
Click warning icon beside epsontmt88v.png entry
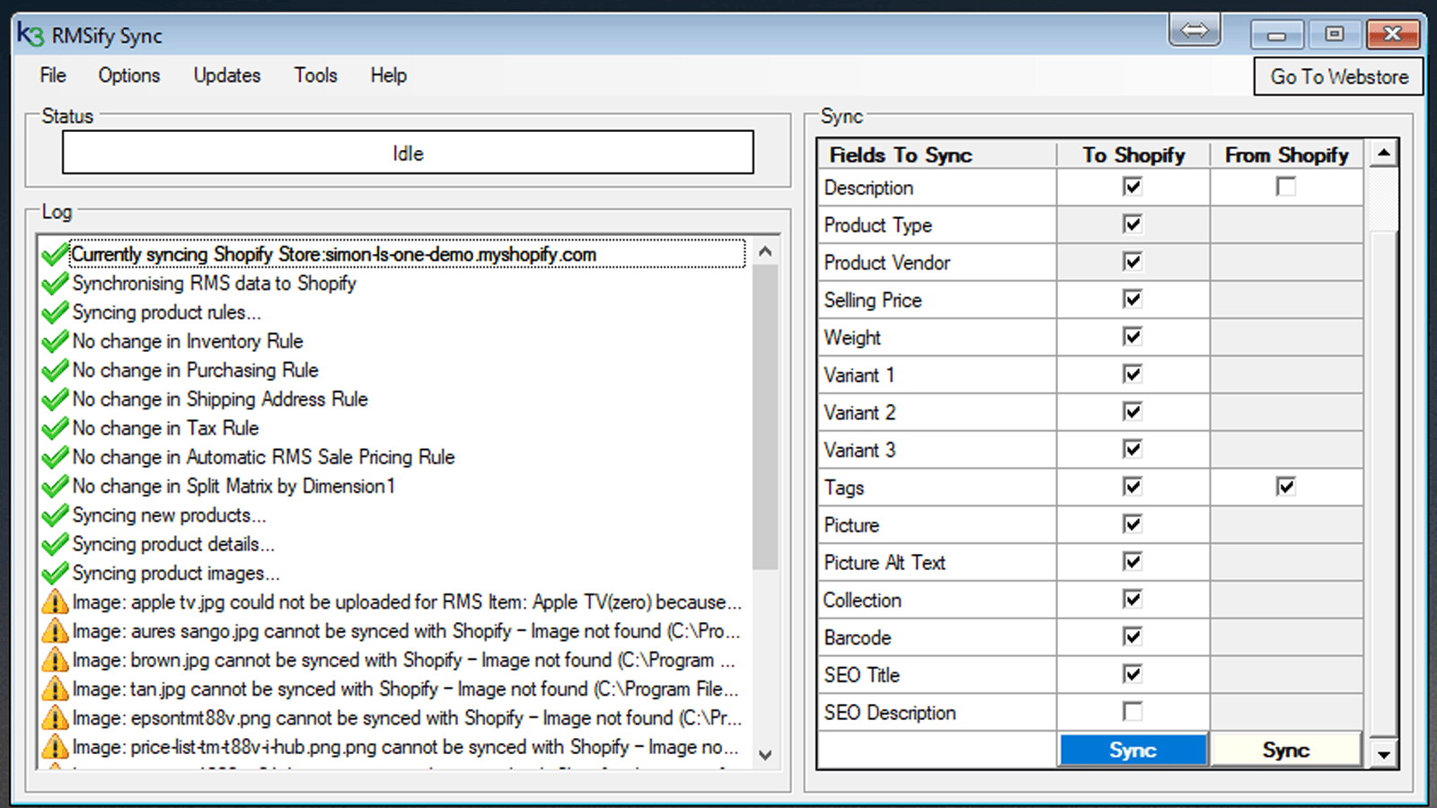pos(55,717)
